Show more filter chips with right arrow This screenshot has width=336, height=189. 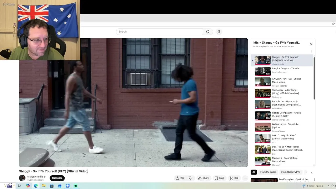pos(312,173)
